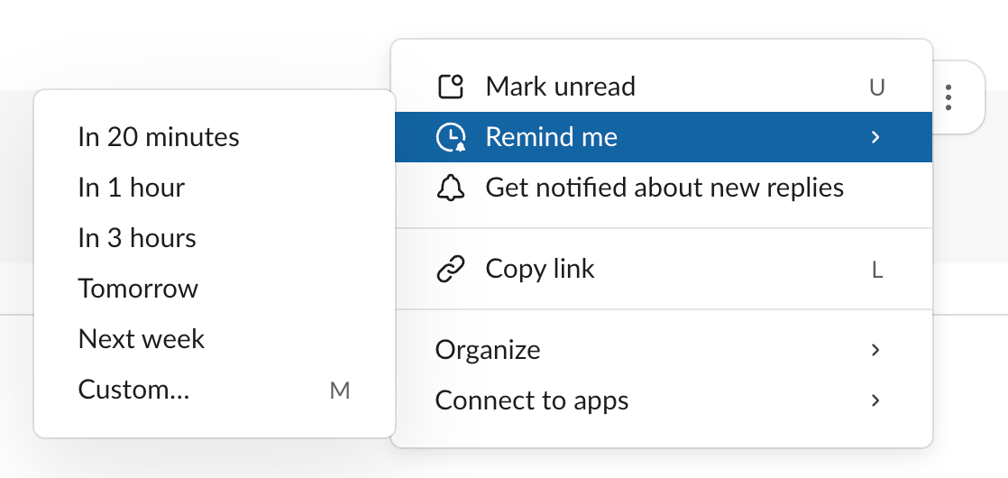The image size is (1008, 478).
Task: Select Next week reminder
Action: click(x=142, y=339)
